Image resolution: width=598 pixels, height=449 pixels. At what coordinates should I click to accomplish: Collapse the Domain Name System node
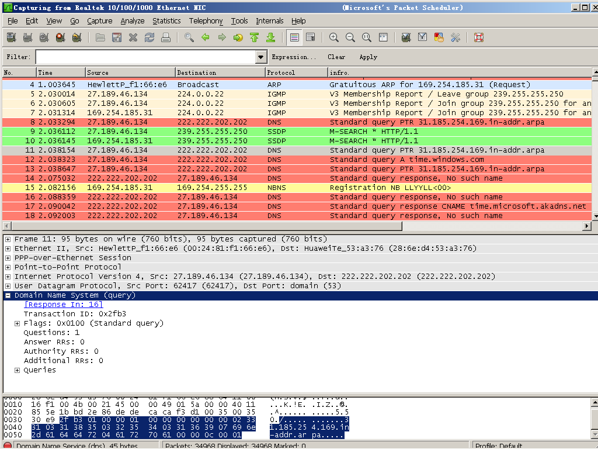coord(8,295)
